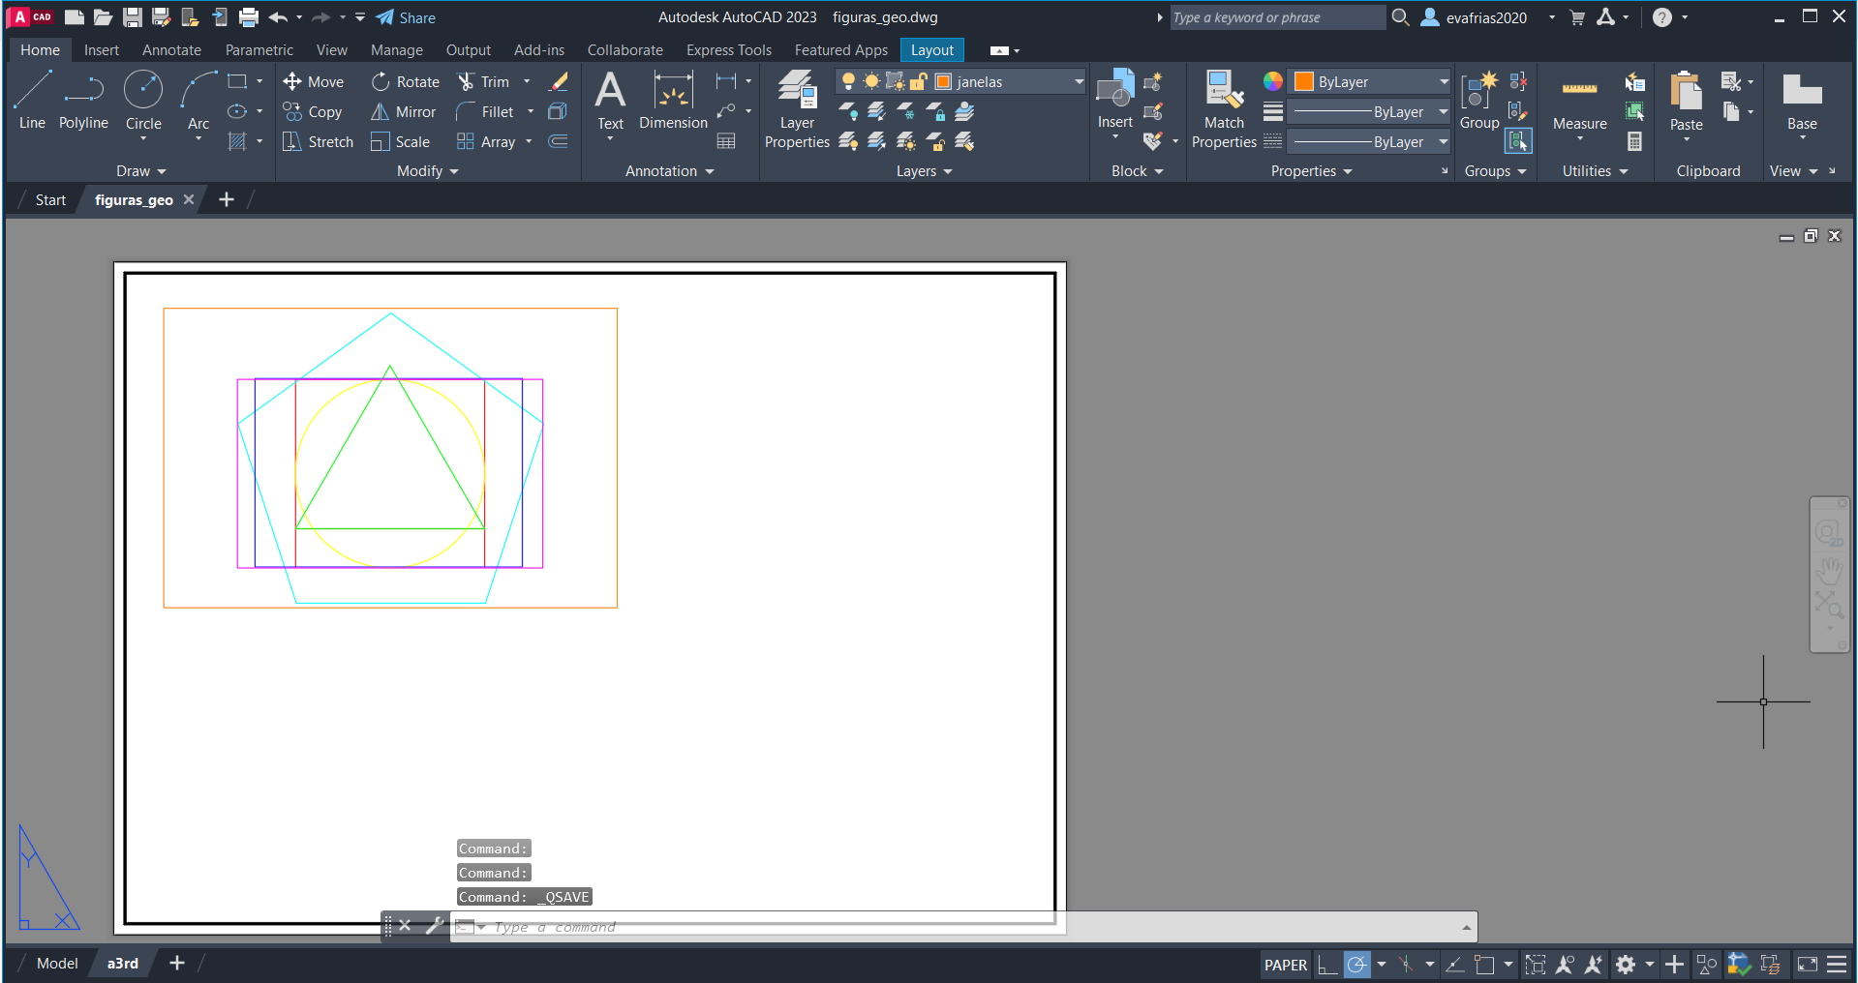Toggle the janelas layer light bulb

click(848, 81)
